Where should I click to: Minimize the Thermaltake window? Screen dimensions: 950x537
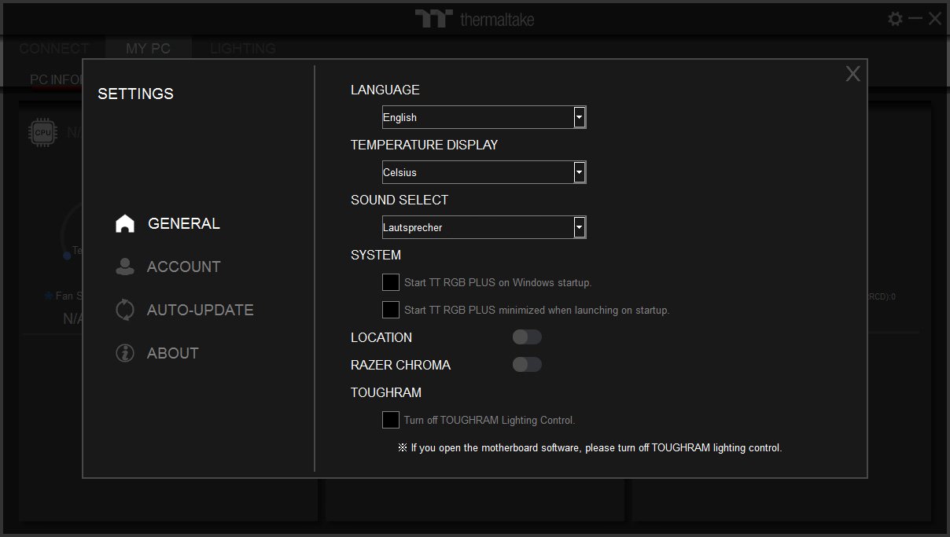(x=915, y=18)
